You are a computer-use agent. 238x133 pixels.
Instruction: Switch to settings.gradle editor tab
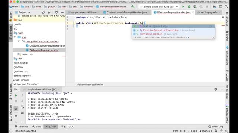tap(209, 12)
